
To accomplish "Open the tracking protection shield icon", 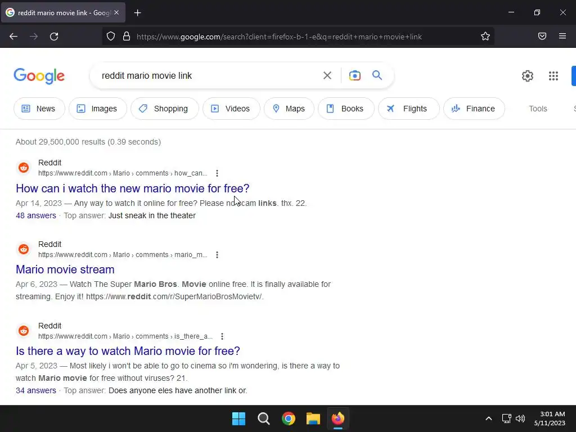I will pyautogui.click(x=111, y=37).
